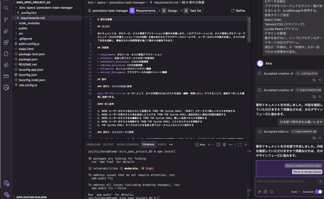The width and height of the screenshot is (324, 199).
Task: Click Move to design phase button
Action: 307,172
